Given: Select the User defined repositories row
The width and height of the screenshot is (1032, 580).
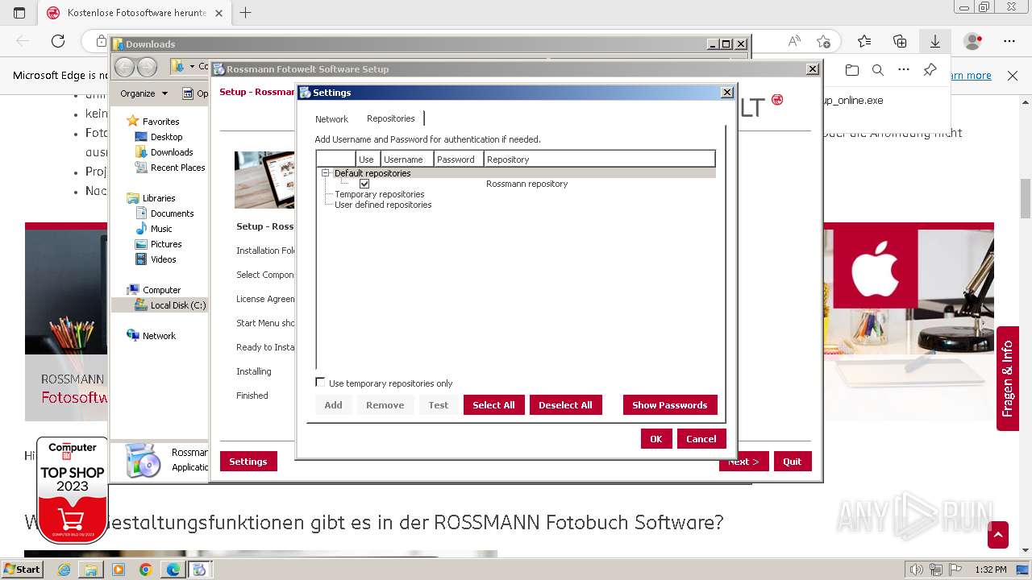Looking at the screenshot, I should [383, 205].
